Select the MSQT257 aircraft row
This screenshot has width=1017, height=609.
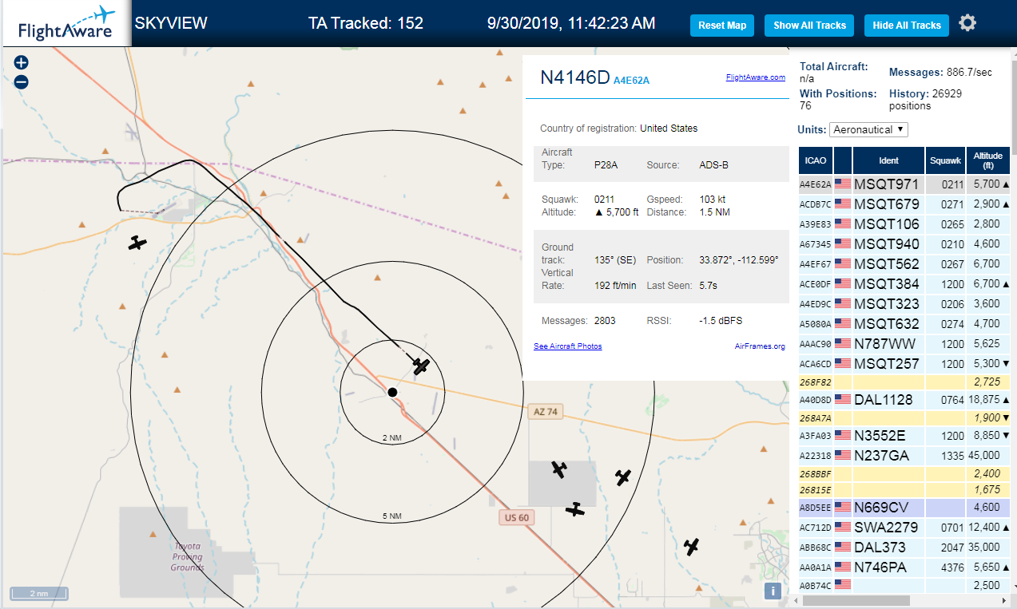pos(905,364)
